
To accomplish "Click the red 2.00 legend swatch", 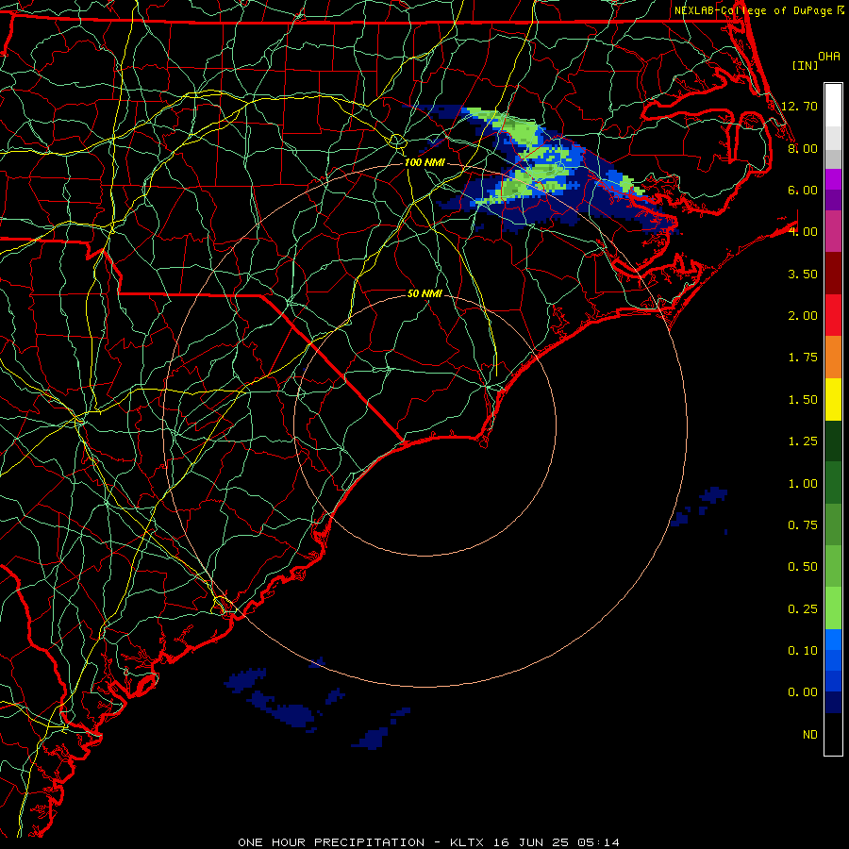I will [x=833, y=315].
